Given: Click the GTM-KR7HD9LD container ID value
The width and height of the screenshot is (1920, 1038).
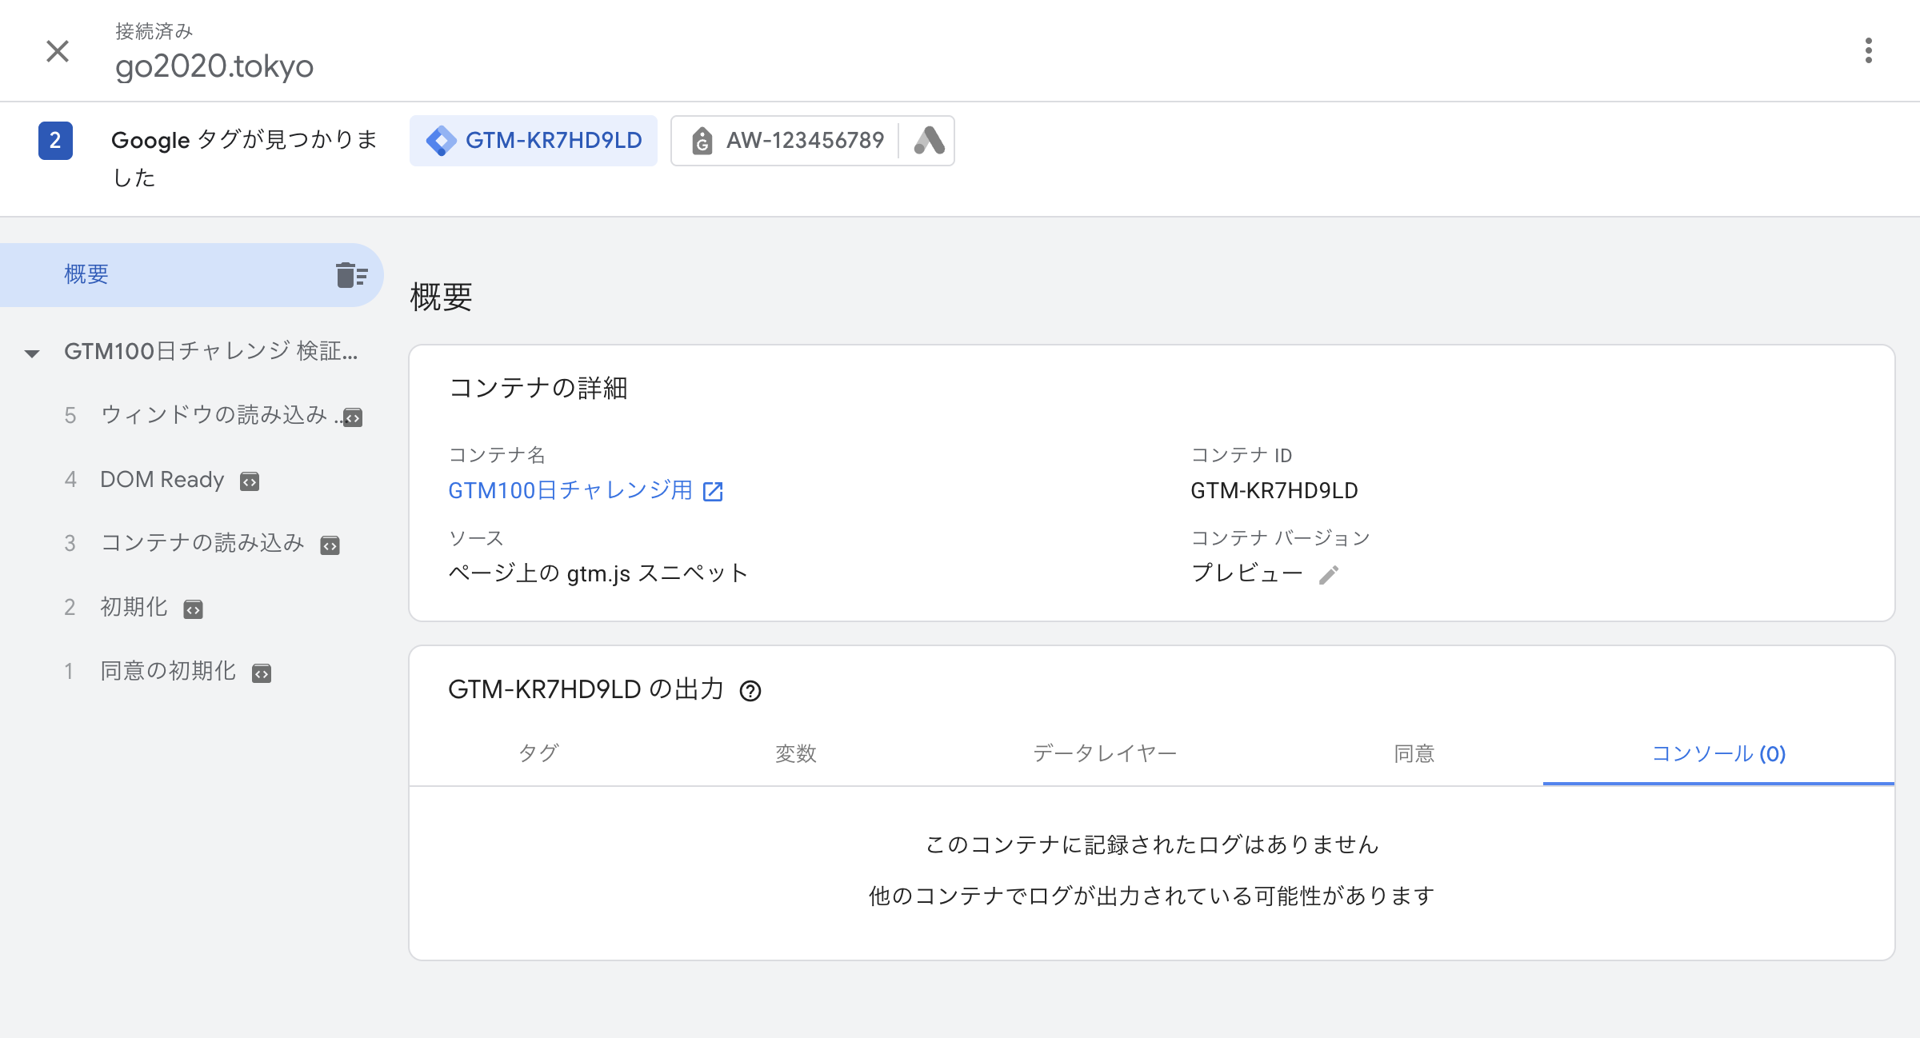Looking at the screenshot, I should [1274, 490].
